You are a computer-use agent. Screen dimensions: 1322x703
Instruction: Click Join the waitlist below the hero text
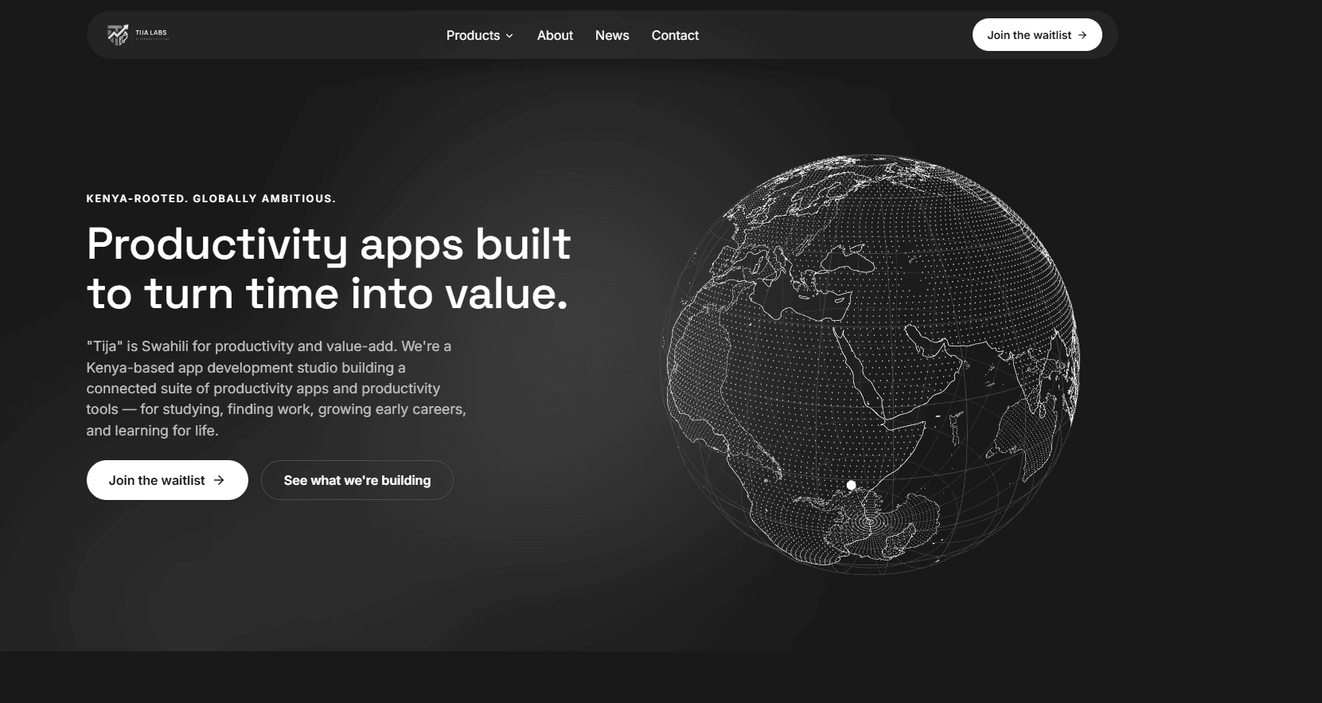167,480
